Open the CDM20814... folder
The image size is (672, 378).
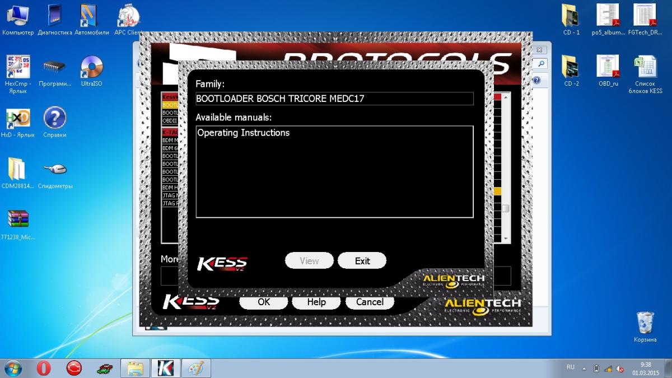coord(18,174)
